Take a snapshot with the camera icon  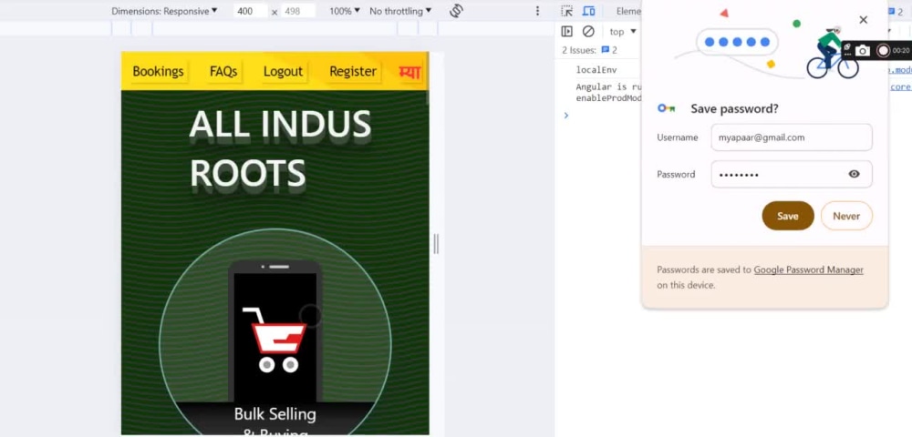[x=863, y=51]
